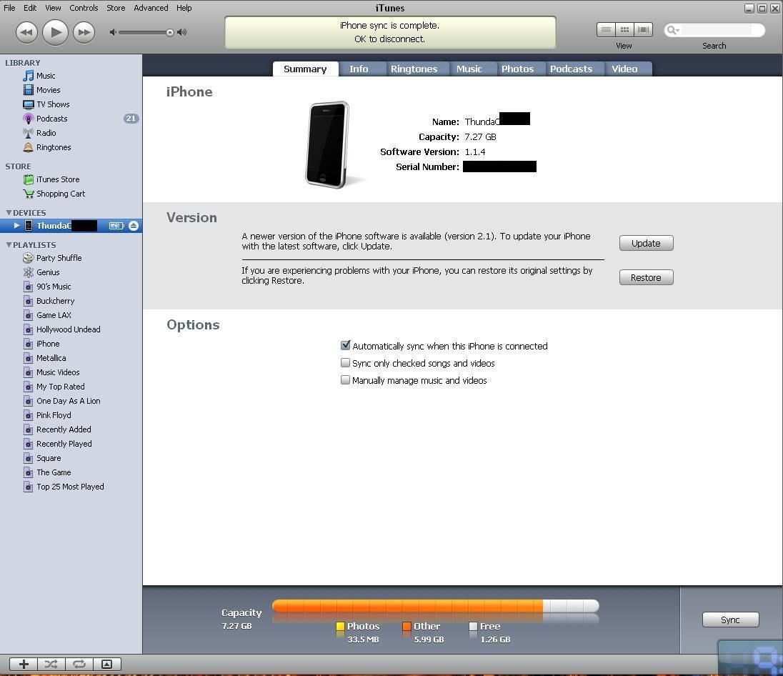Eject the iPhone device
Viewport: 783px width, 676px height.
pyautogui.click(x=134, y=226)
